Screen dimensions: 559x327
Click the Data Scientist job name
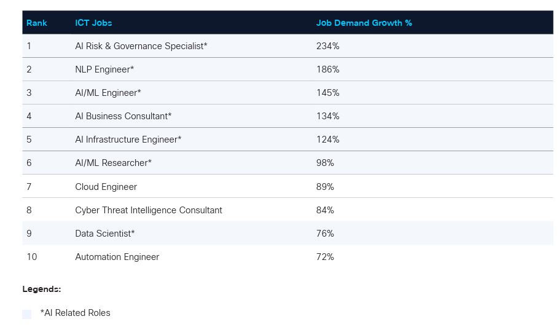104,234
